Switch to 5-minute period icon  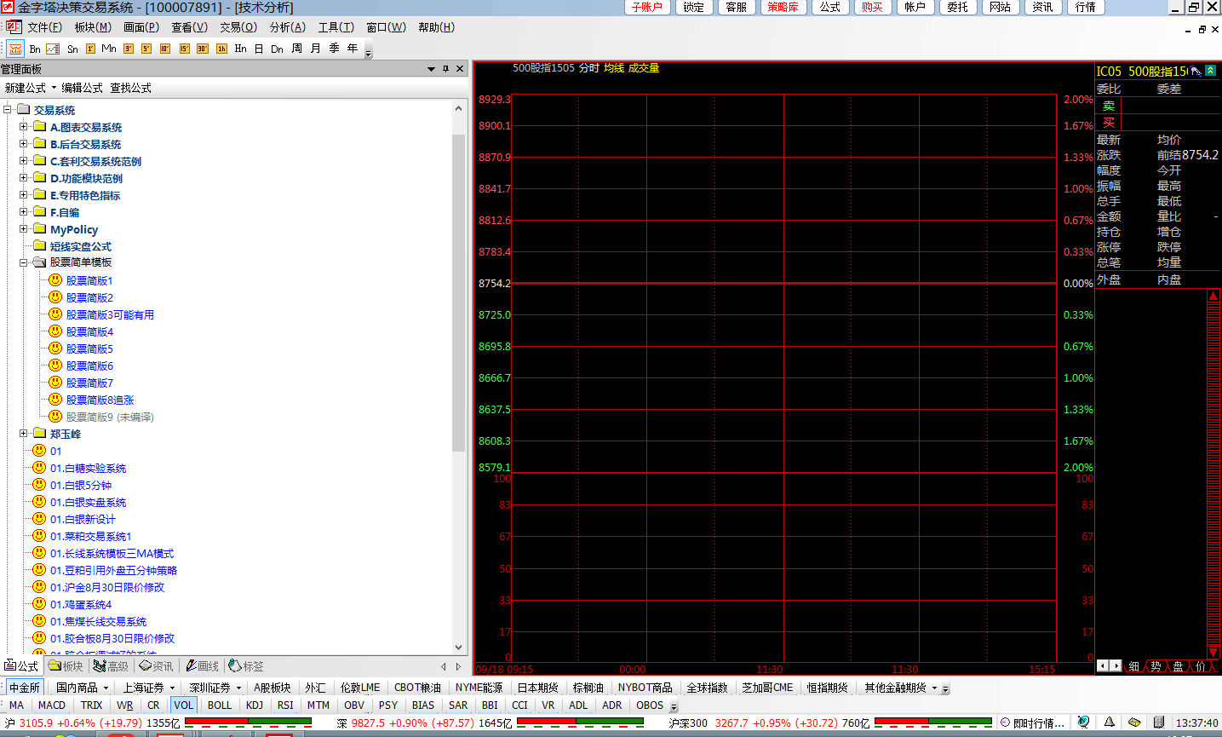pyautogui.click(x=146, y=49)
